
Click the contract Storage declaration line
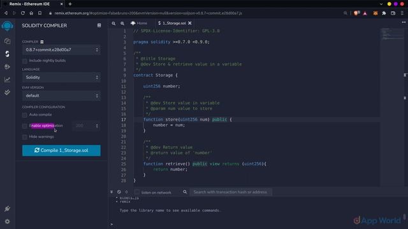tap(156, 75)
